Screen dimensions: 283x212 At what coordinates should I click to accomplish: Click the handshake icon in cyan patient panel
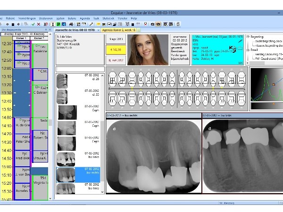[233, 49]
